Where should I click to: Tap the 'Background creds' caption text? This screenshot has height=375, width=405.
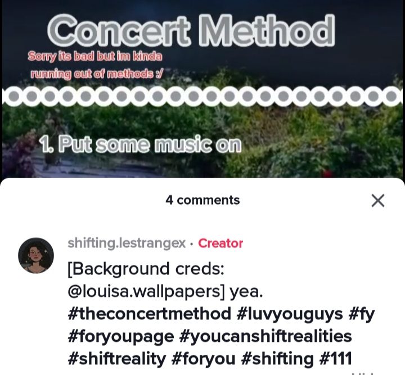146,269
